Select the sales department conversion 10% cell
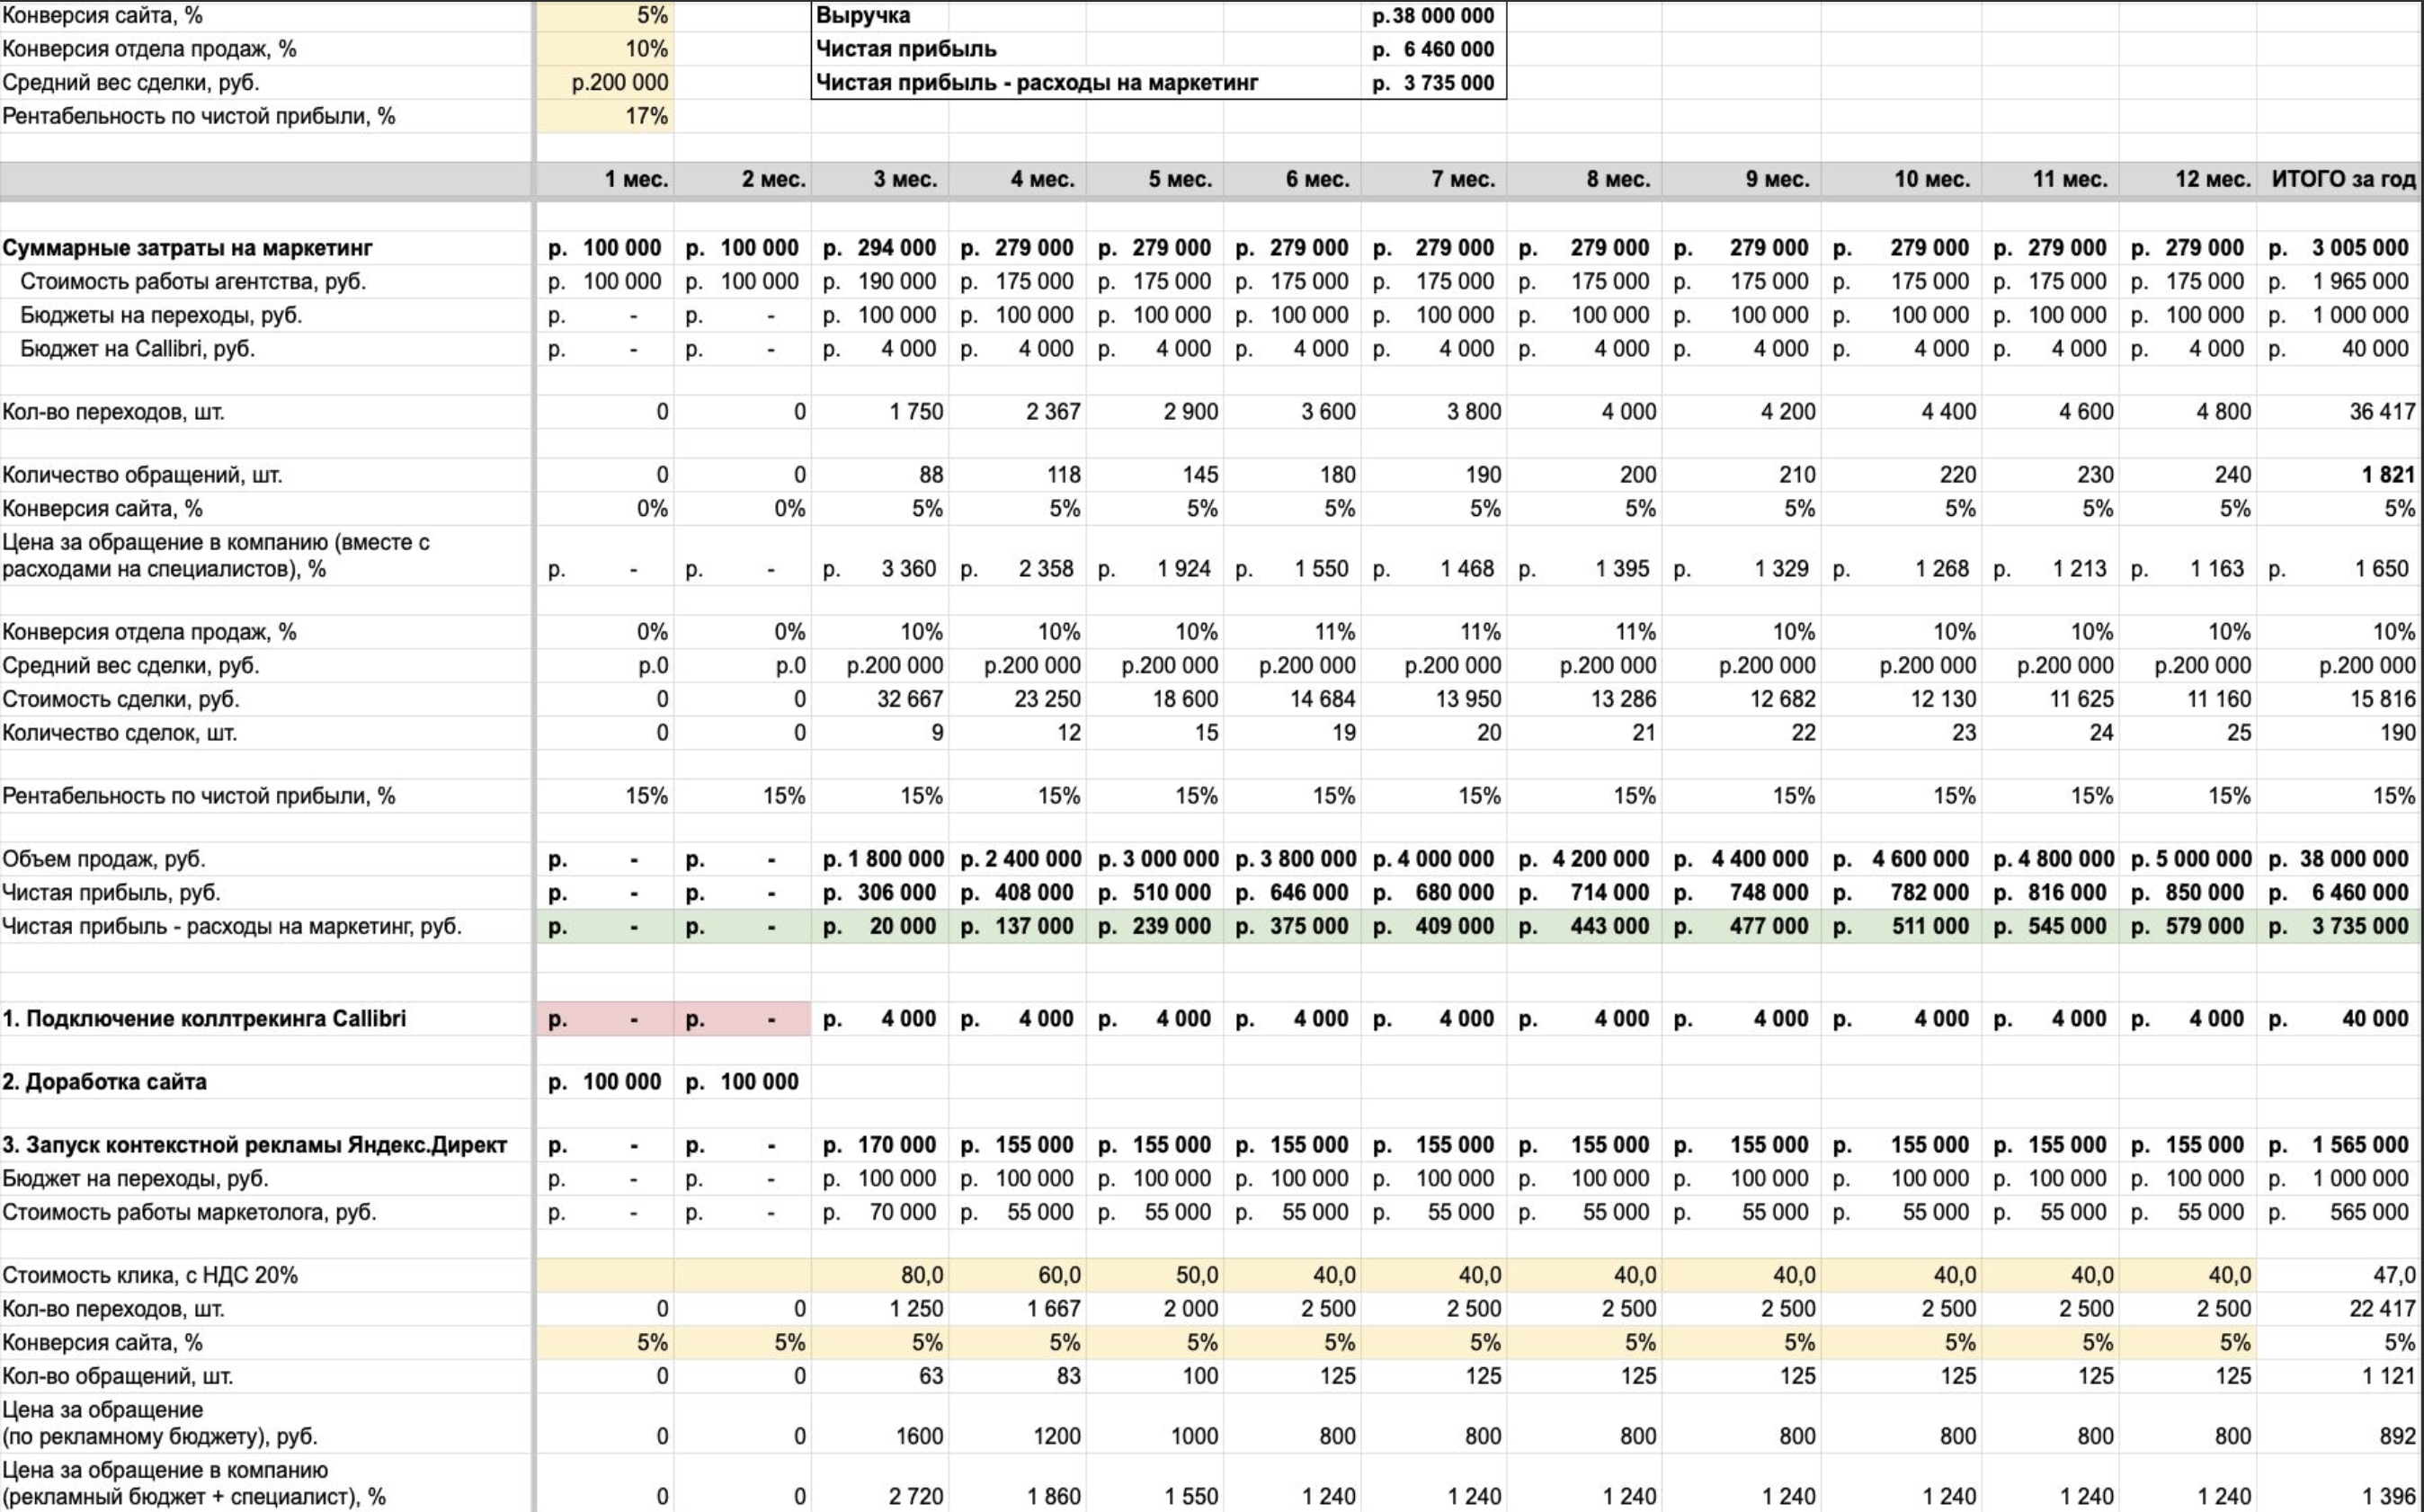Viewport: 2424px width, 1512px height. [605, 49]
